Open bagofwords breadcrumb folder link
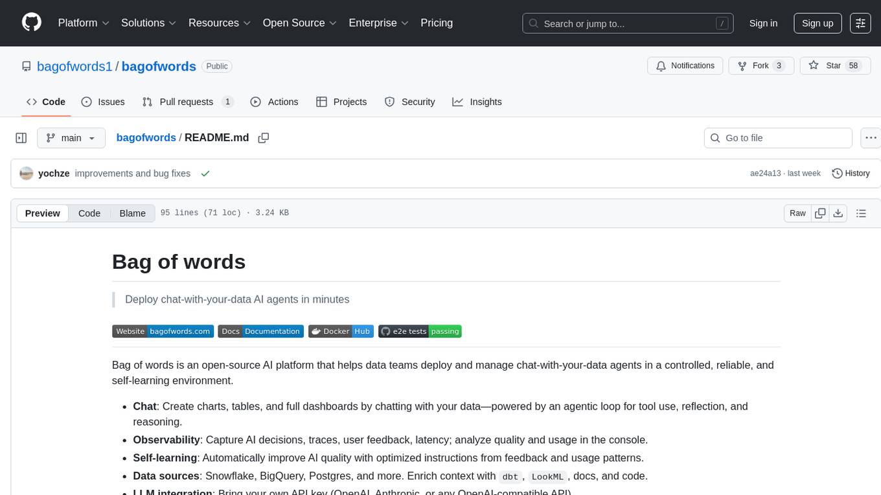 click(x=146, y=137)
